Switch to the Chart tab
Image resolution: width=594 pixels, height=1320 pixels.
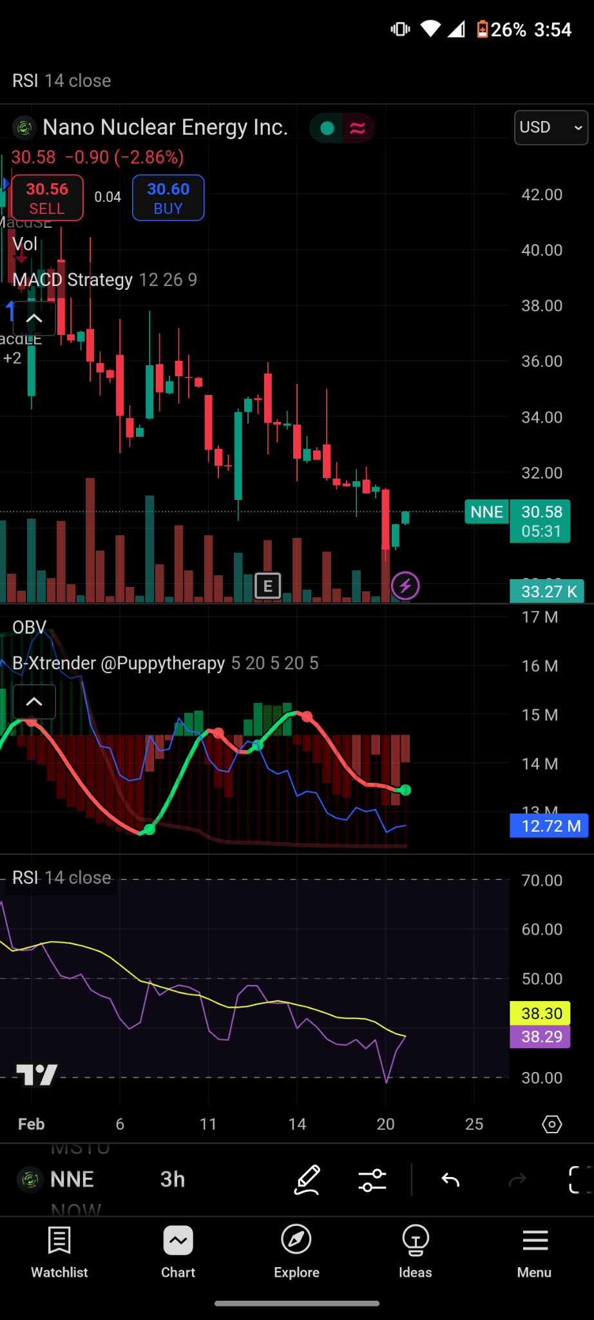pos(178,1252)
